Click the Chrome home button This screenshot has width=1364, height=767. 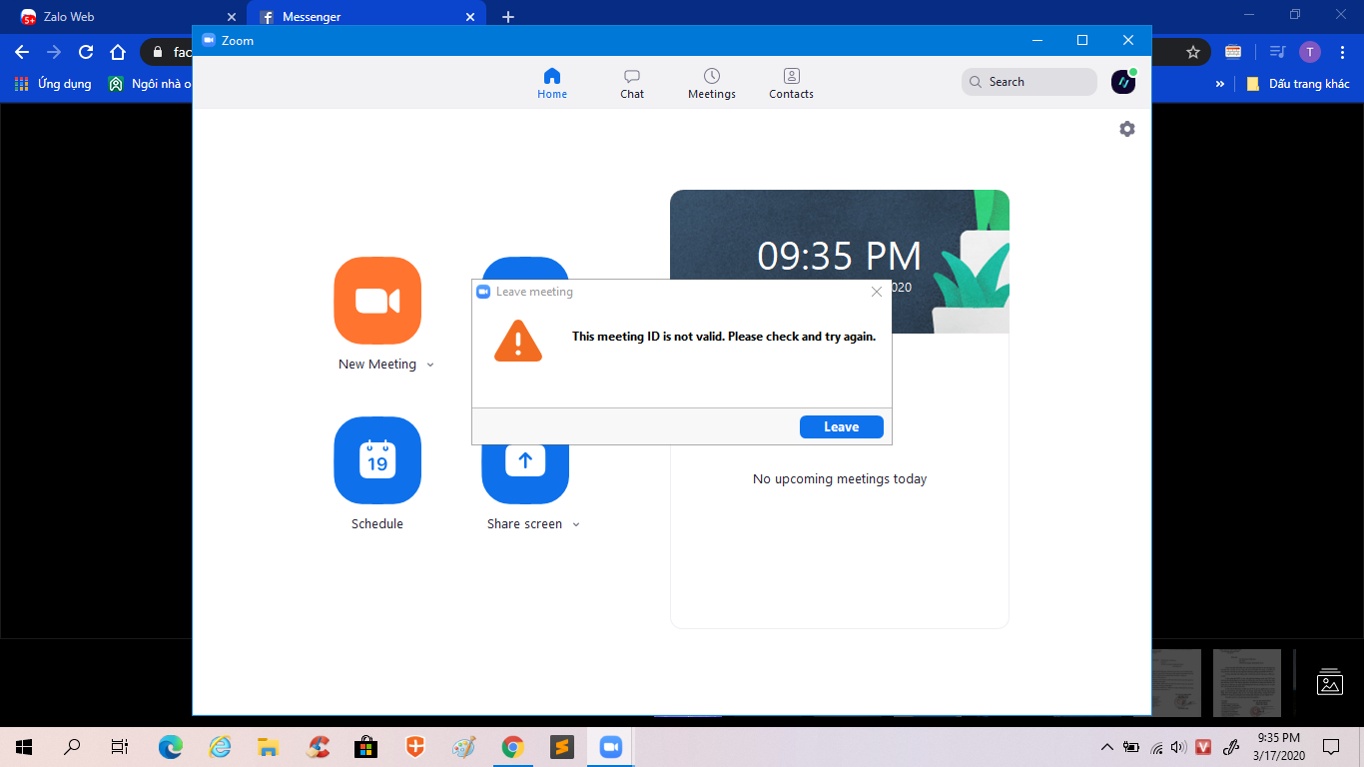118,52
